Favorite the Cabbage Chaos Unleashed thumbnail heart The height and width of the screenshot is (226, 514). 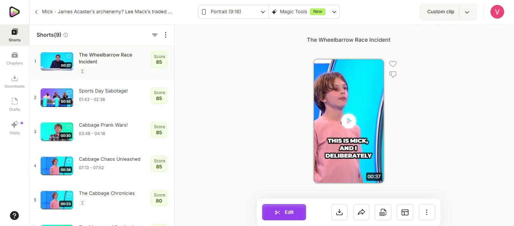click(x=69, y=161)
